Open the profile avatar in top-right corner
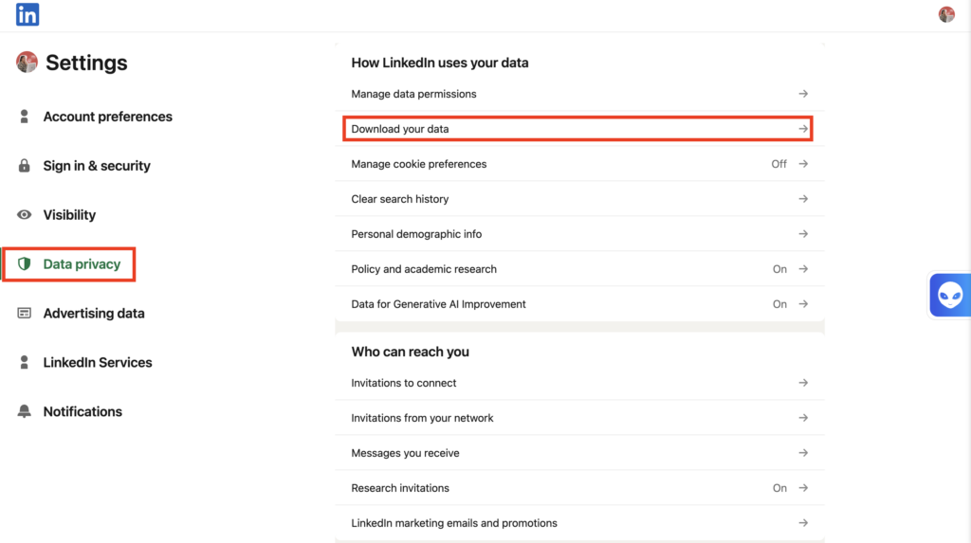 (x=946, y=14)
